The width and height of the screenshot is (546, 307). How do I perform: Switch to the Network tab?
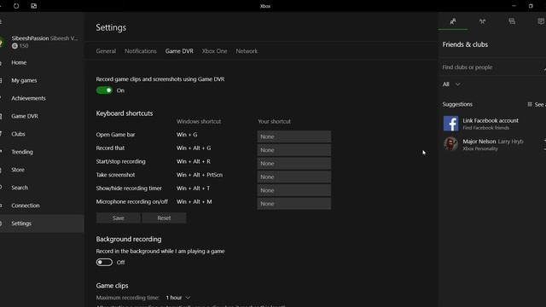coord(247,51)
